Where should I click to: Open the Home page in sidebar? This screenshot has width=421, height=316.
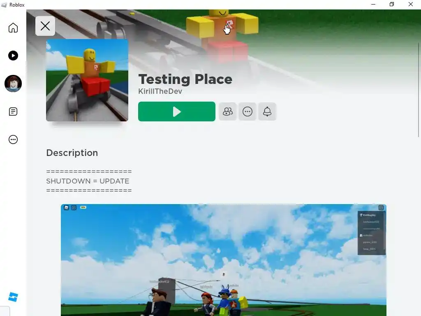(x=13, y=28)
